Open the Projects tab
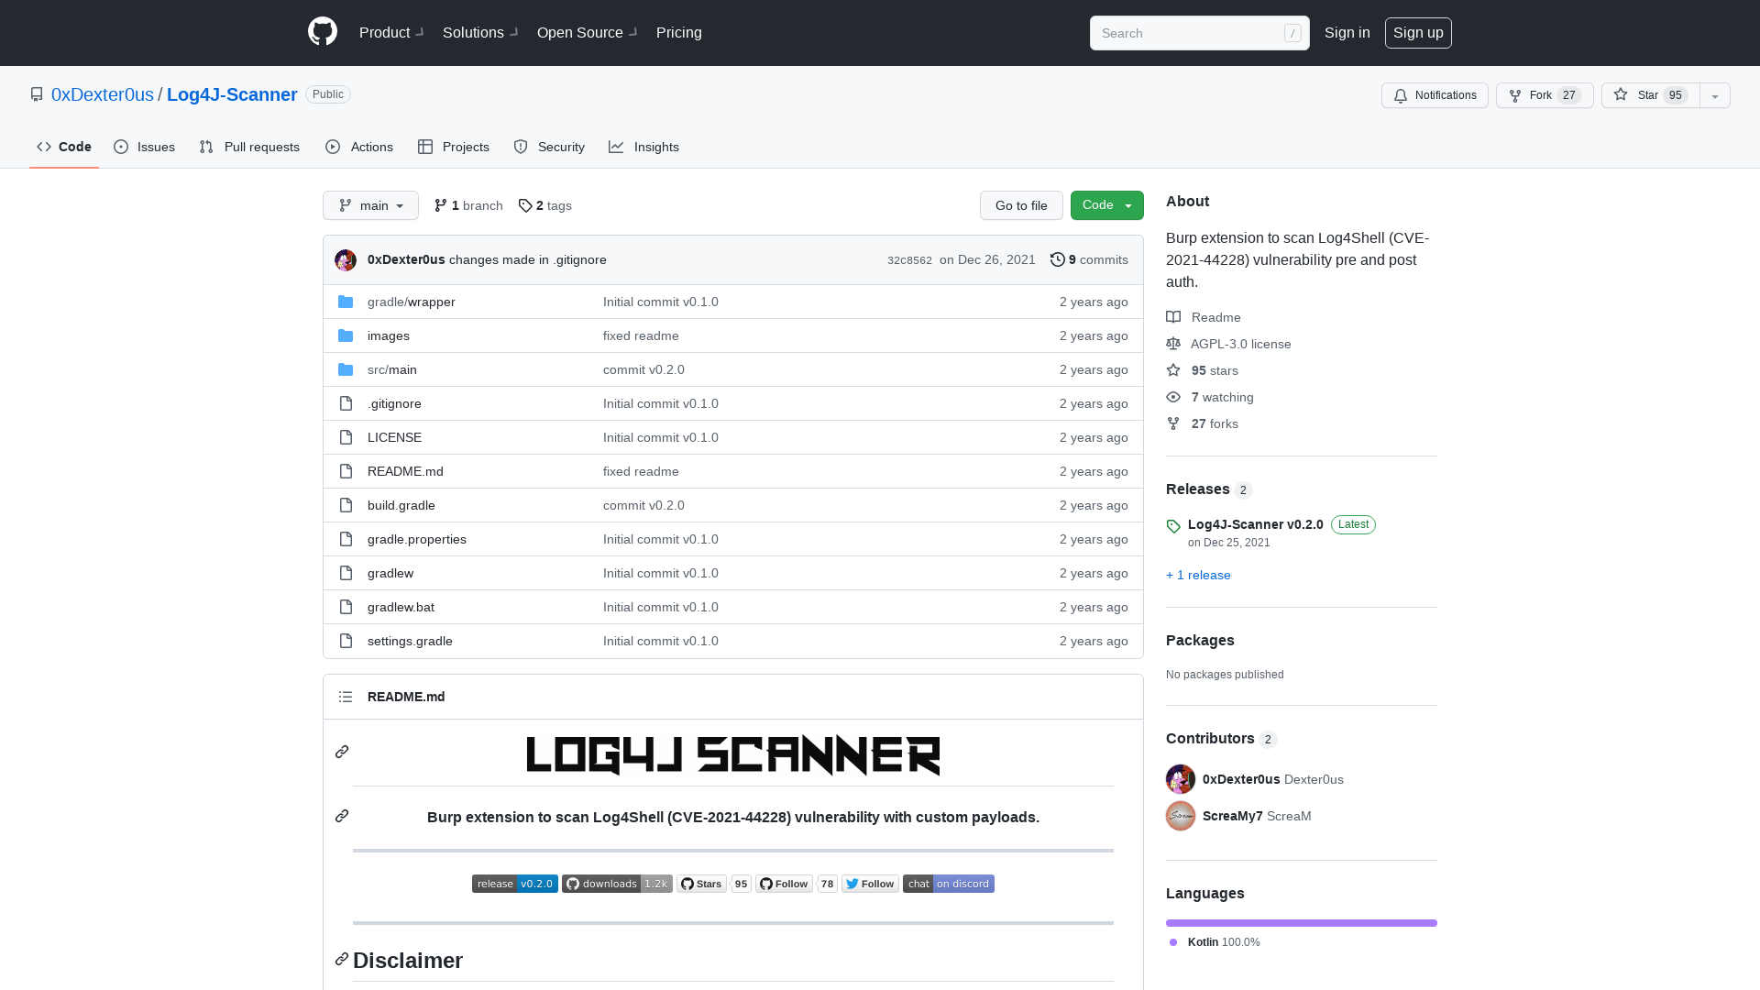The width and height of the screenshot is (1760, 990). tap(454, 147)
